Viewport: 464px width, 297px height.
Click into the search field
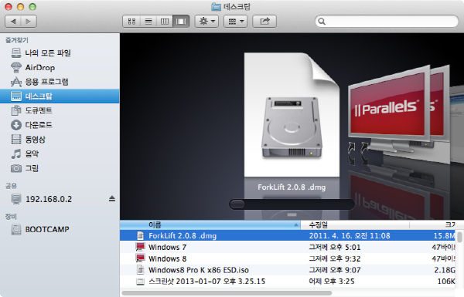pyautogui.click(x=387, y=22)
